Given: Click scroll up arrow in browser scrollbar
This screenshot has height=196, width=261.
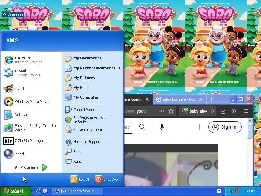Looking at the screenshot, I should (x=250, y=120).
